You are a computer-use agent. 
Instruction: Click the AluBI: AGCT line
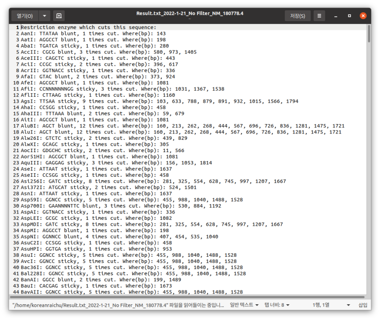click(183, 126)
